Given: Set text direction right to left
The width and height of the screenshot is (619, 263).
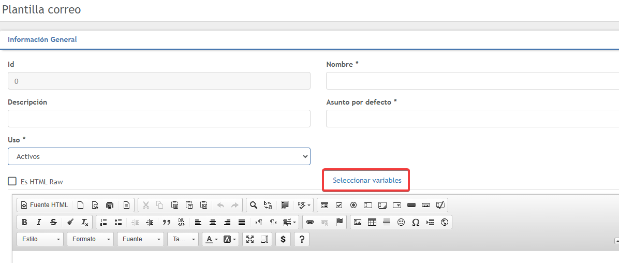Looking at the screenshot, I should (273, 222).
